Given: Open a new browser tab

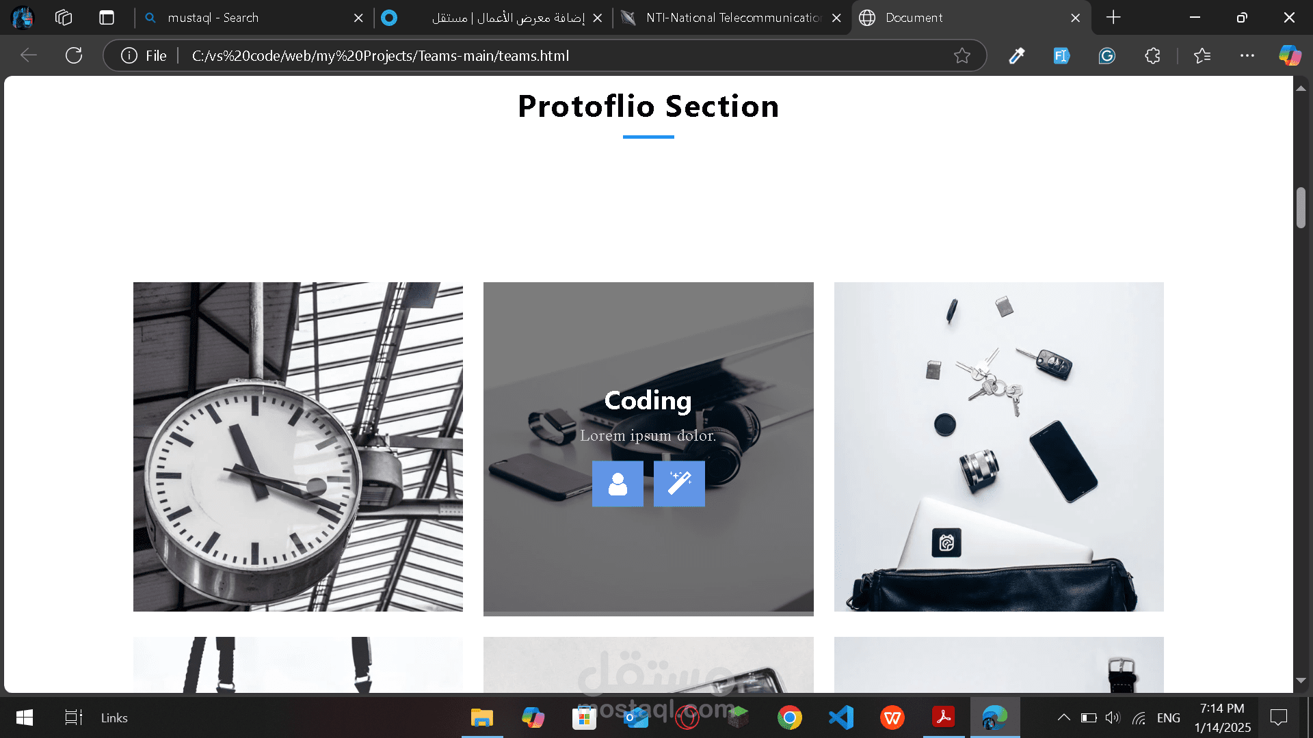Looking at the screenshot, I should tap(1113, 18).
